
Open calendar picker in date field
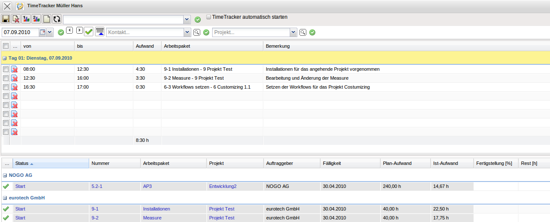click(43, 32)
